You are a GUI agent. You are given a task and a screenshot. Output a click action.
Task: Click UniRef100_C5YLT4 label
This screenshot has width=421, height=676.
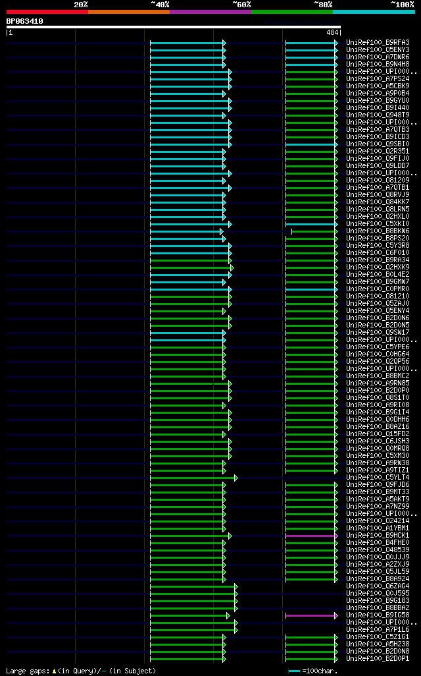pyautogui.click(x=378, y=477)
